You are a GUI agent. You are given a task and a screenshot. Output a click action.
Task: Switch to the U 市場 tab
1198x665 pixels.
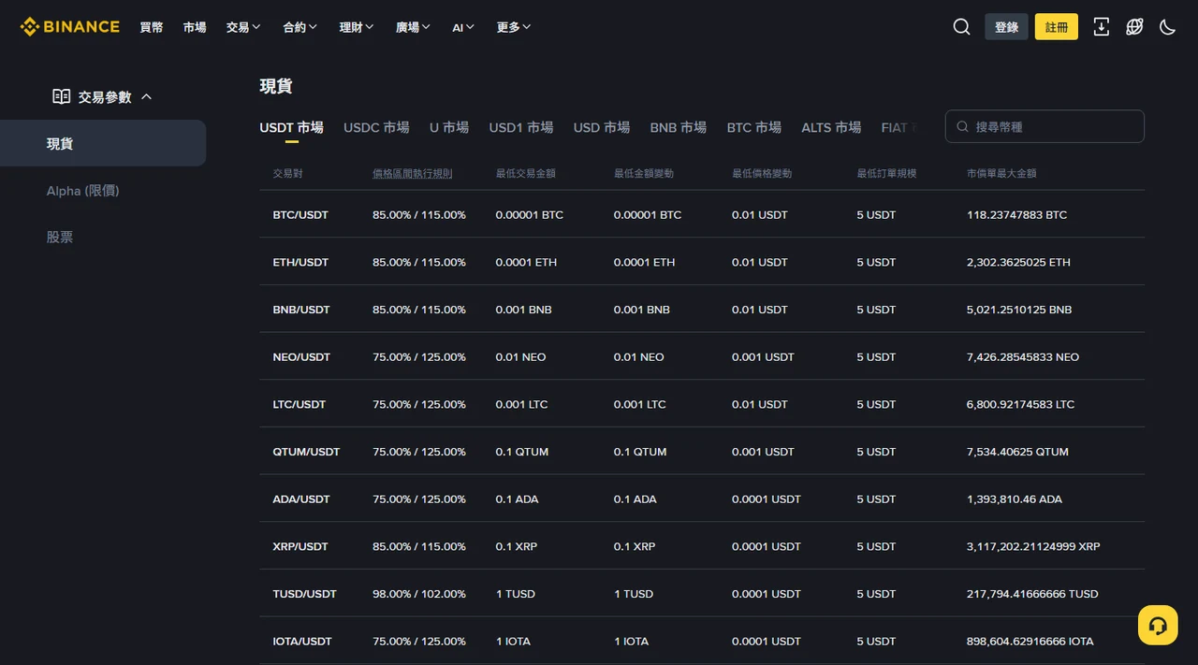449,127
